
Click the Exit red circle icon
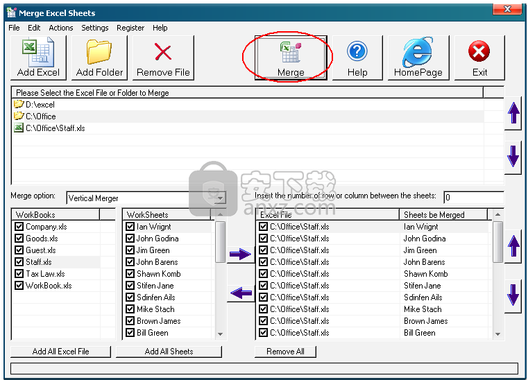pos(479,58)
